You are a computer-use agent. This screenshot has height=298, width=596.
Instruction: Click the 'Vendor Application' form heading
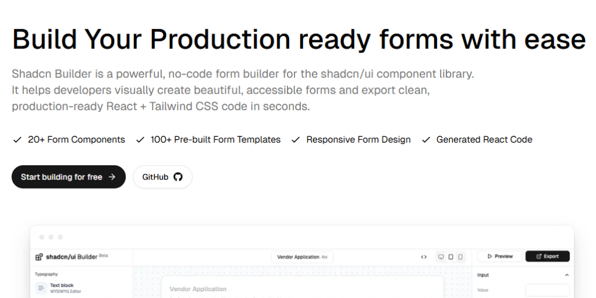(198, 289)
